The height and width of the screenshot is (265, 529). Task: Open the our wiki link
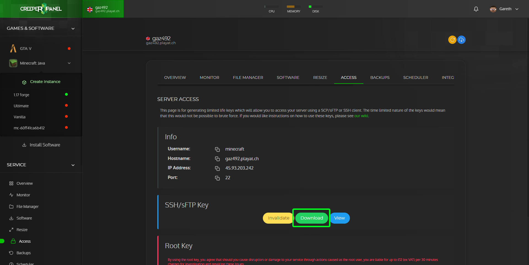click(x=361, y=116)
